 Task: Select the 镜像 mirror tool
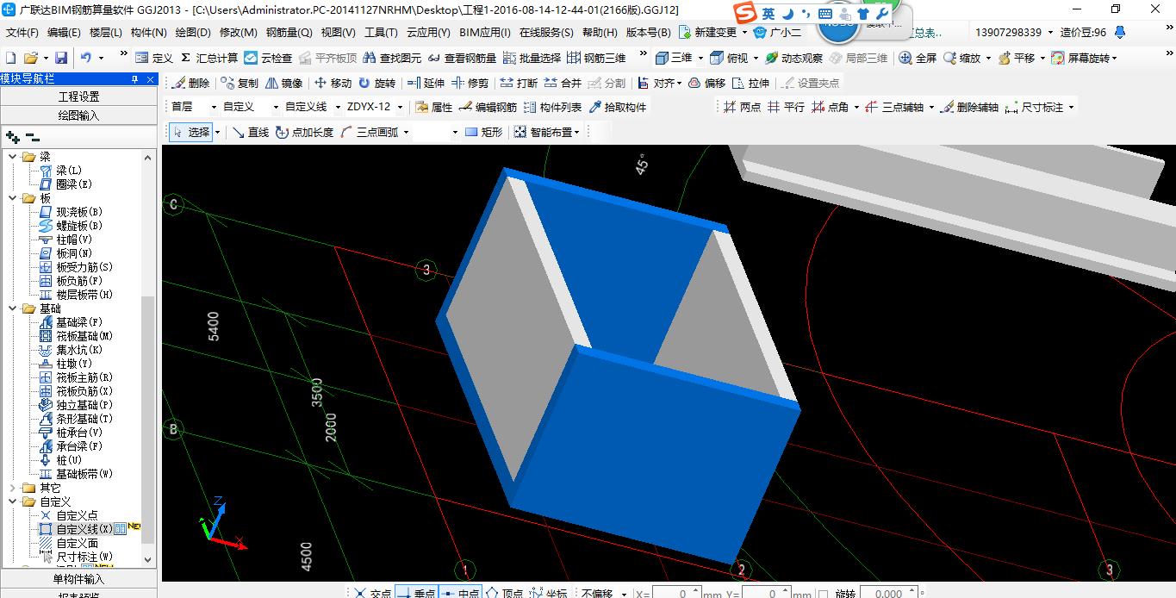point(284,83)
